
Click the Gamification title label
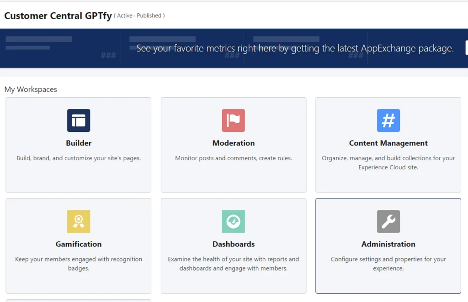79,244
